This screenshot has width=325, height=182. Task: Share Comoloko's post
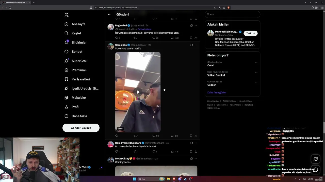tap(196, 136)
